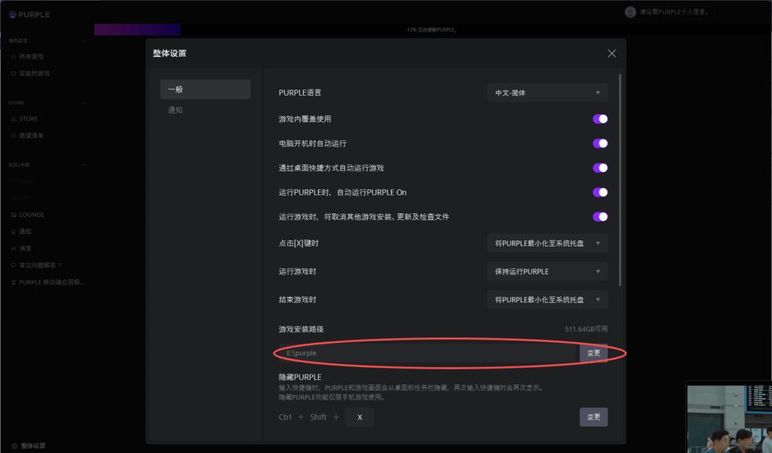Open the 结束游戏时 dropdown menu
Screen dimensions: 772x453
point(547,299)
